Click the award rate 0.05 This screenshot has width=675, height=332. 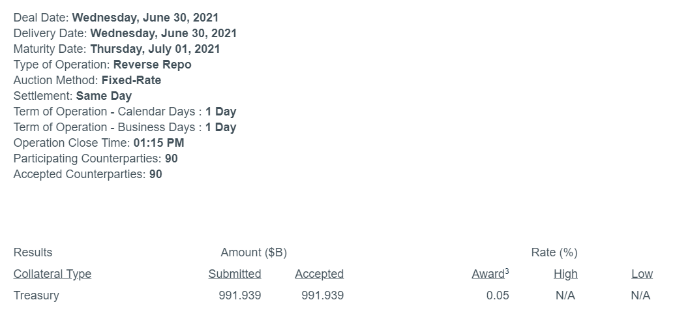(498, 295)
